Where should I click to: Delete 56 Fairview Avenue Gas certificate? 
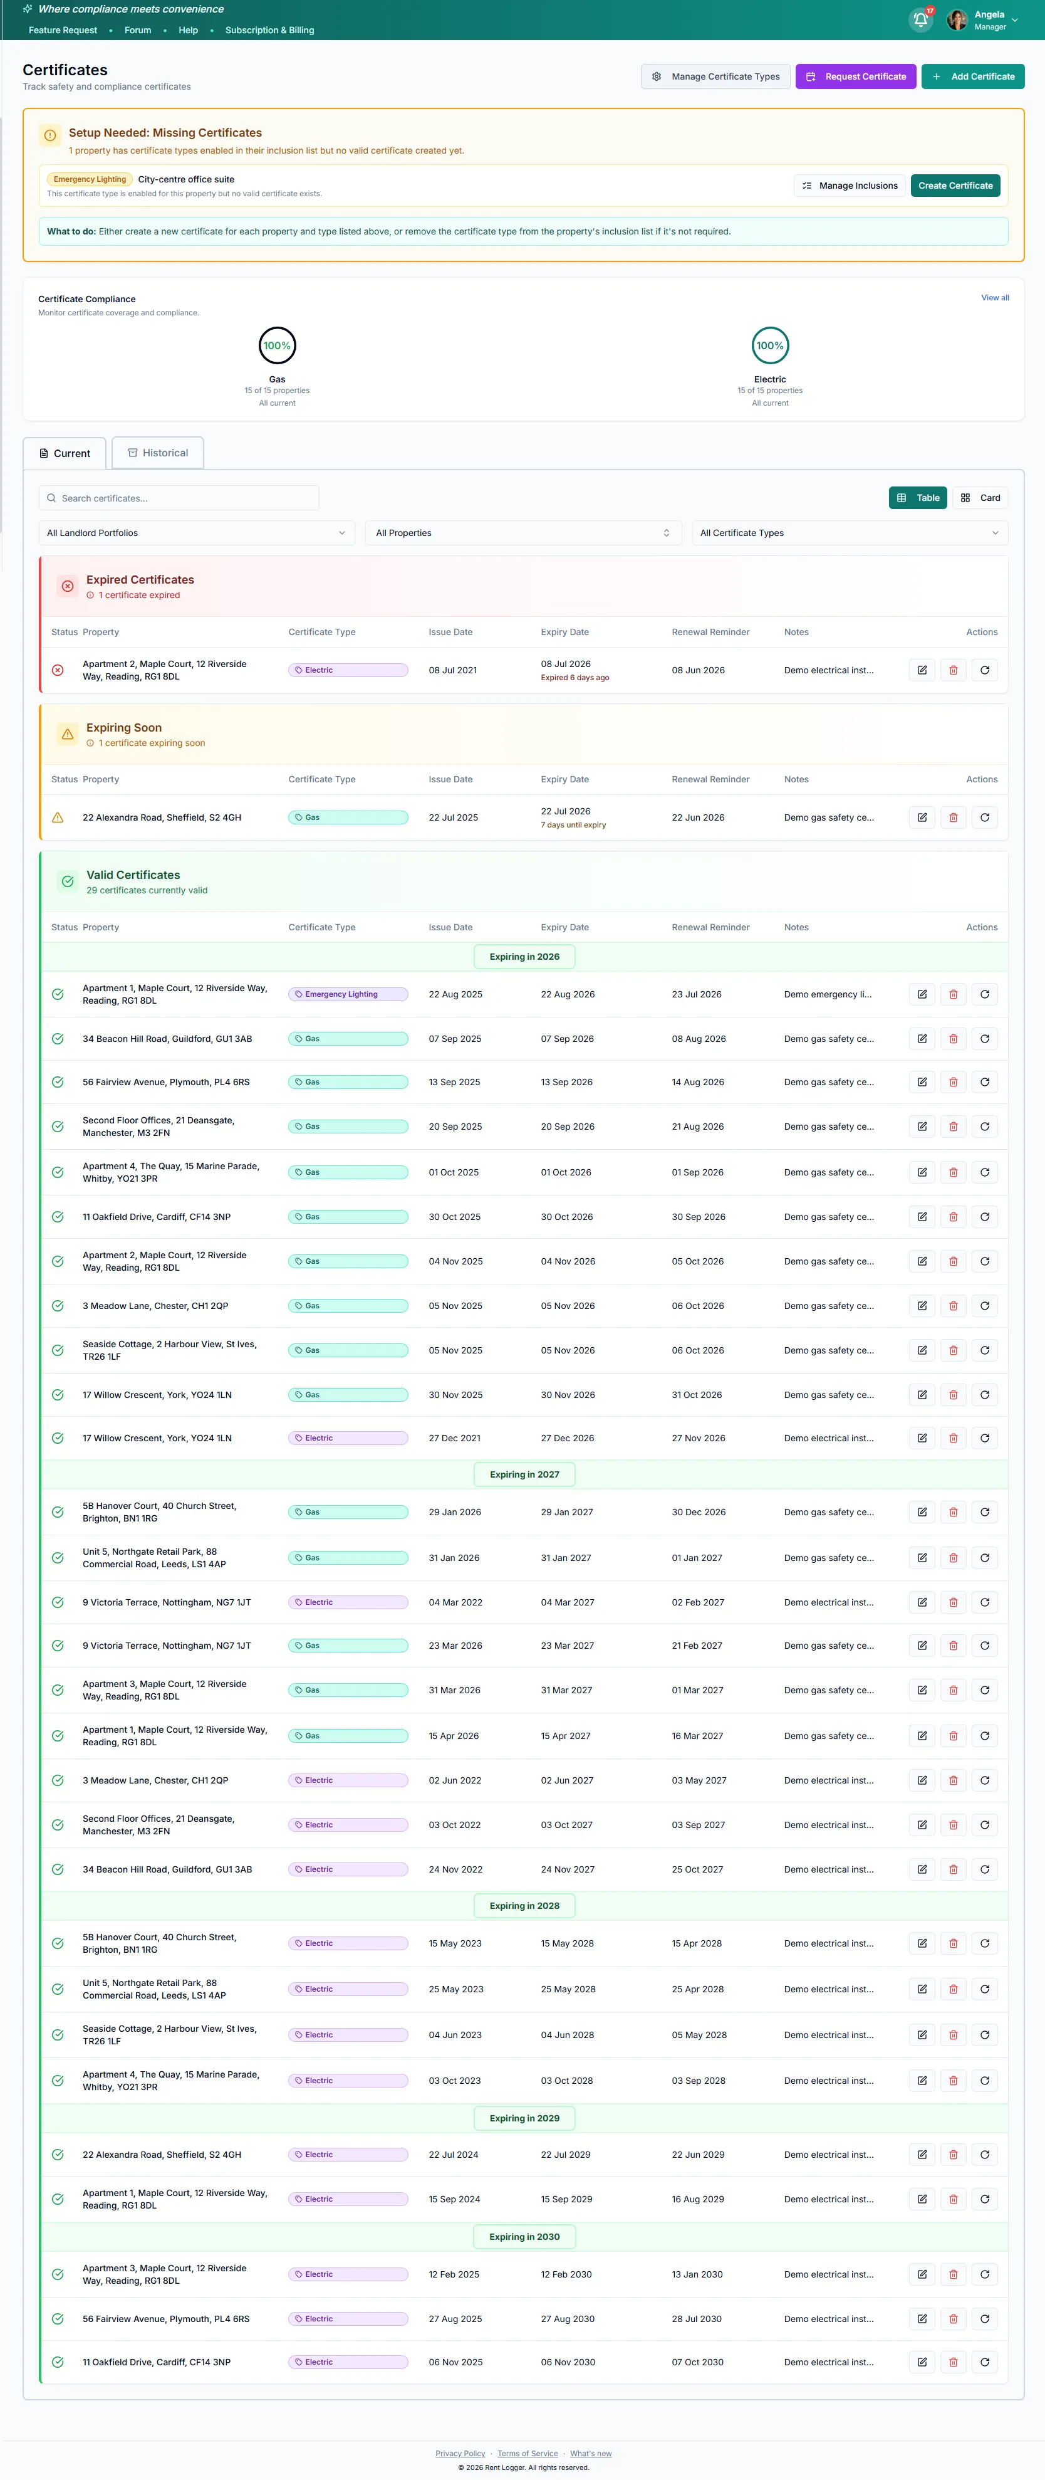(954, 1082)
